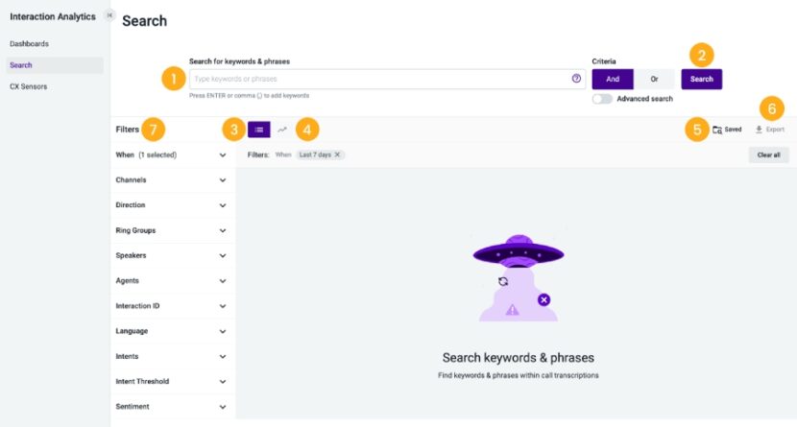The height and width of the screenshot is (427, 797).
Task: Switch to the list view icon
Action: 258,130
